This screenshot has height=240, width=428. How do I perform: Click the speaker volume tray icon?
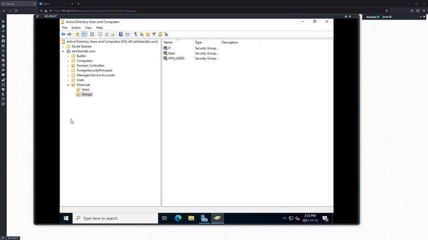pyautogui.click(x=297, y=218)
